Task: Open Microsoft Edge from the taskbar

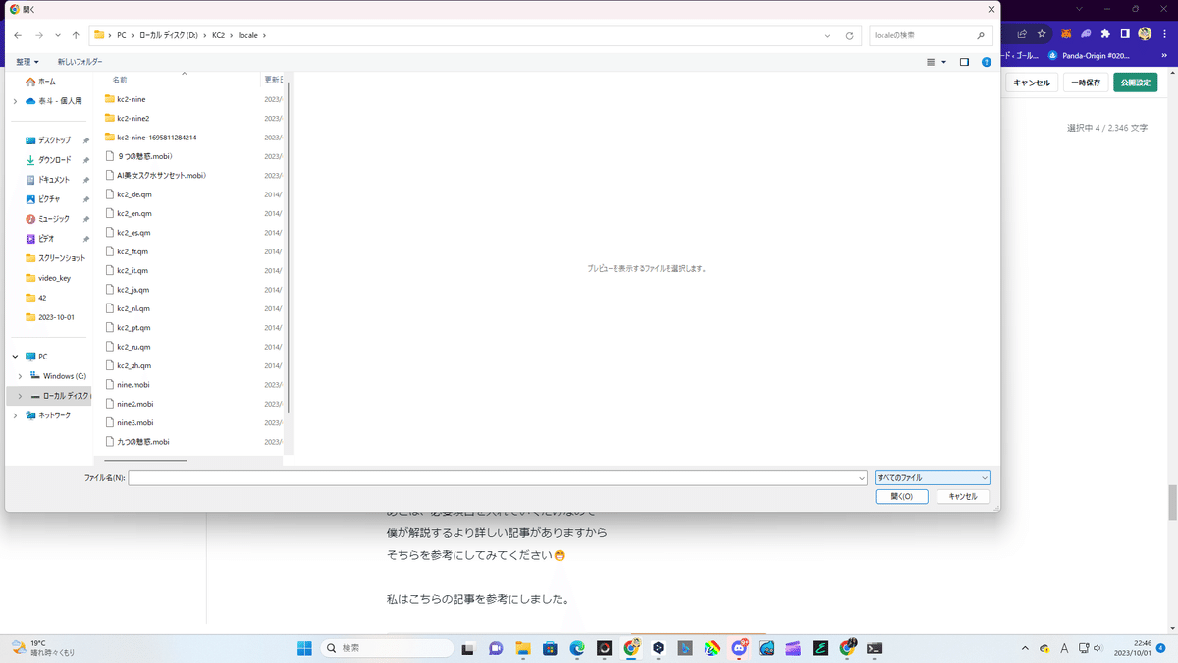Action: 577,648
